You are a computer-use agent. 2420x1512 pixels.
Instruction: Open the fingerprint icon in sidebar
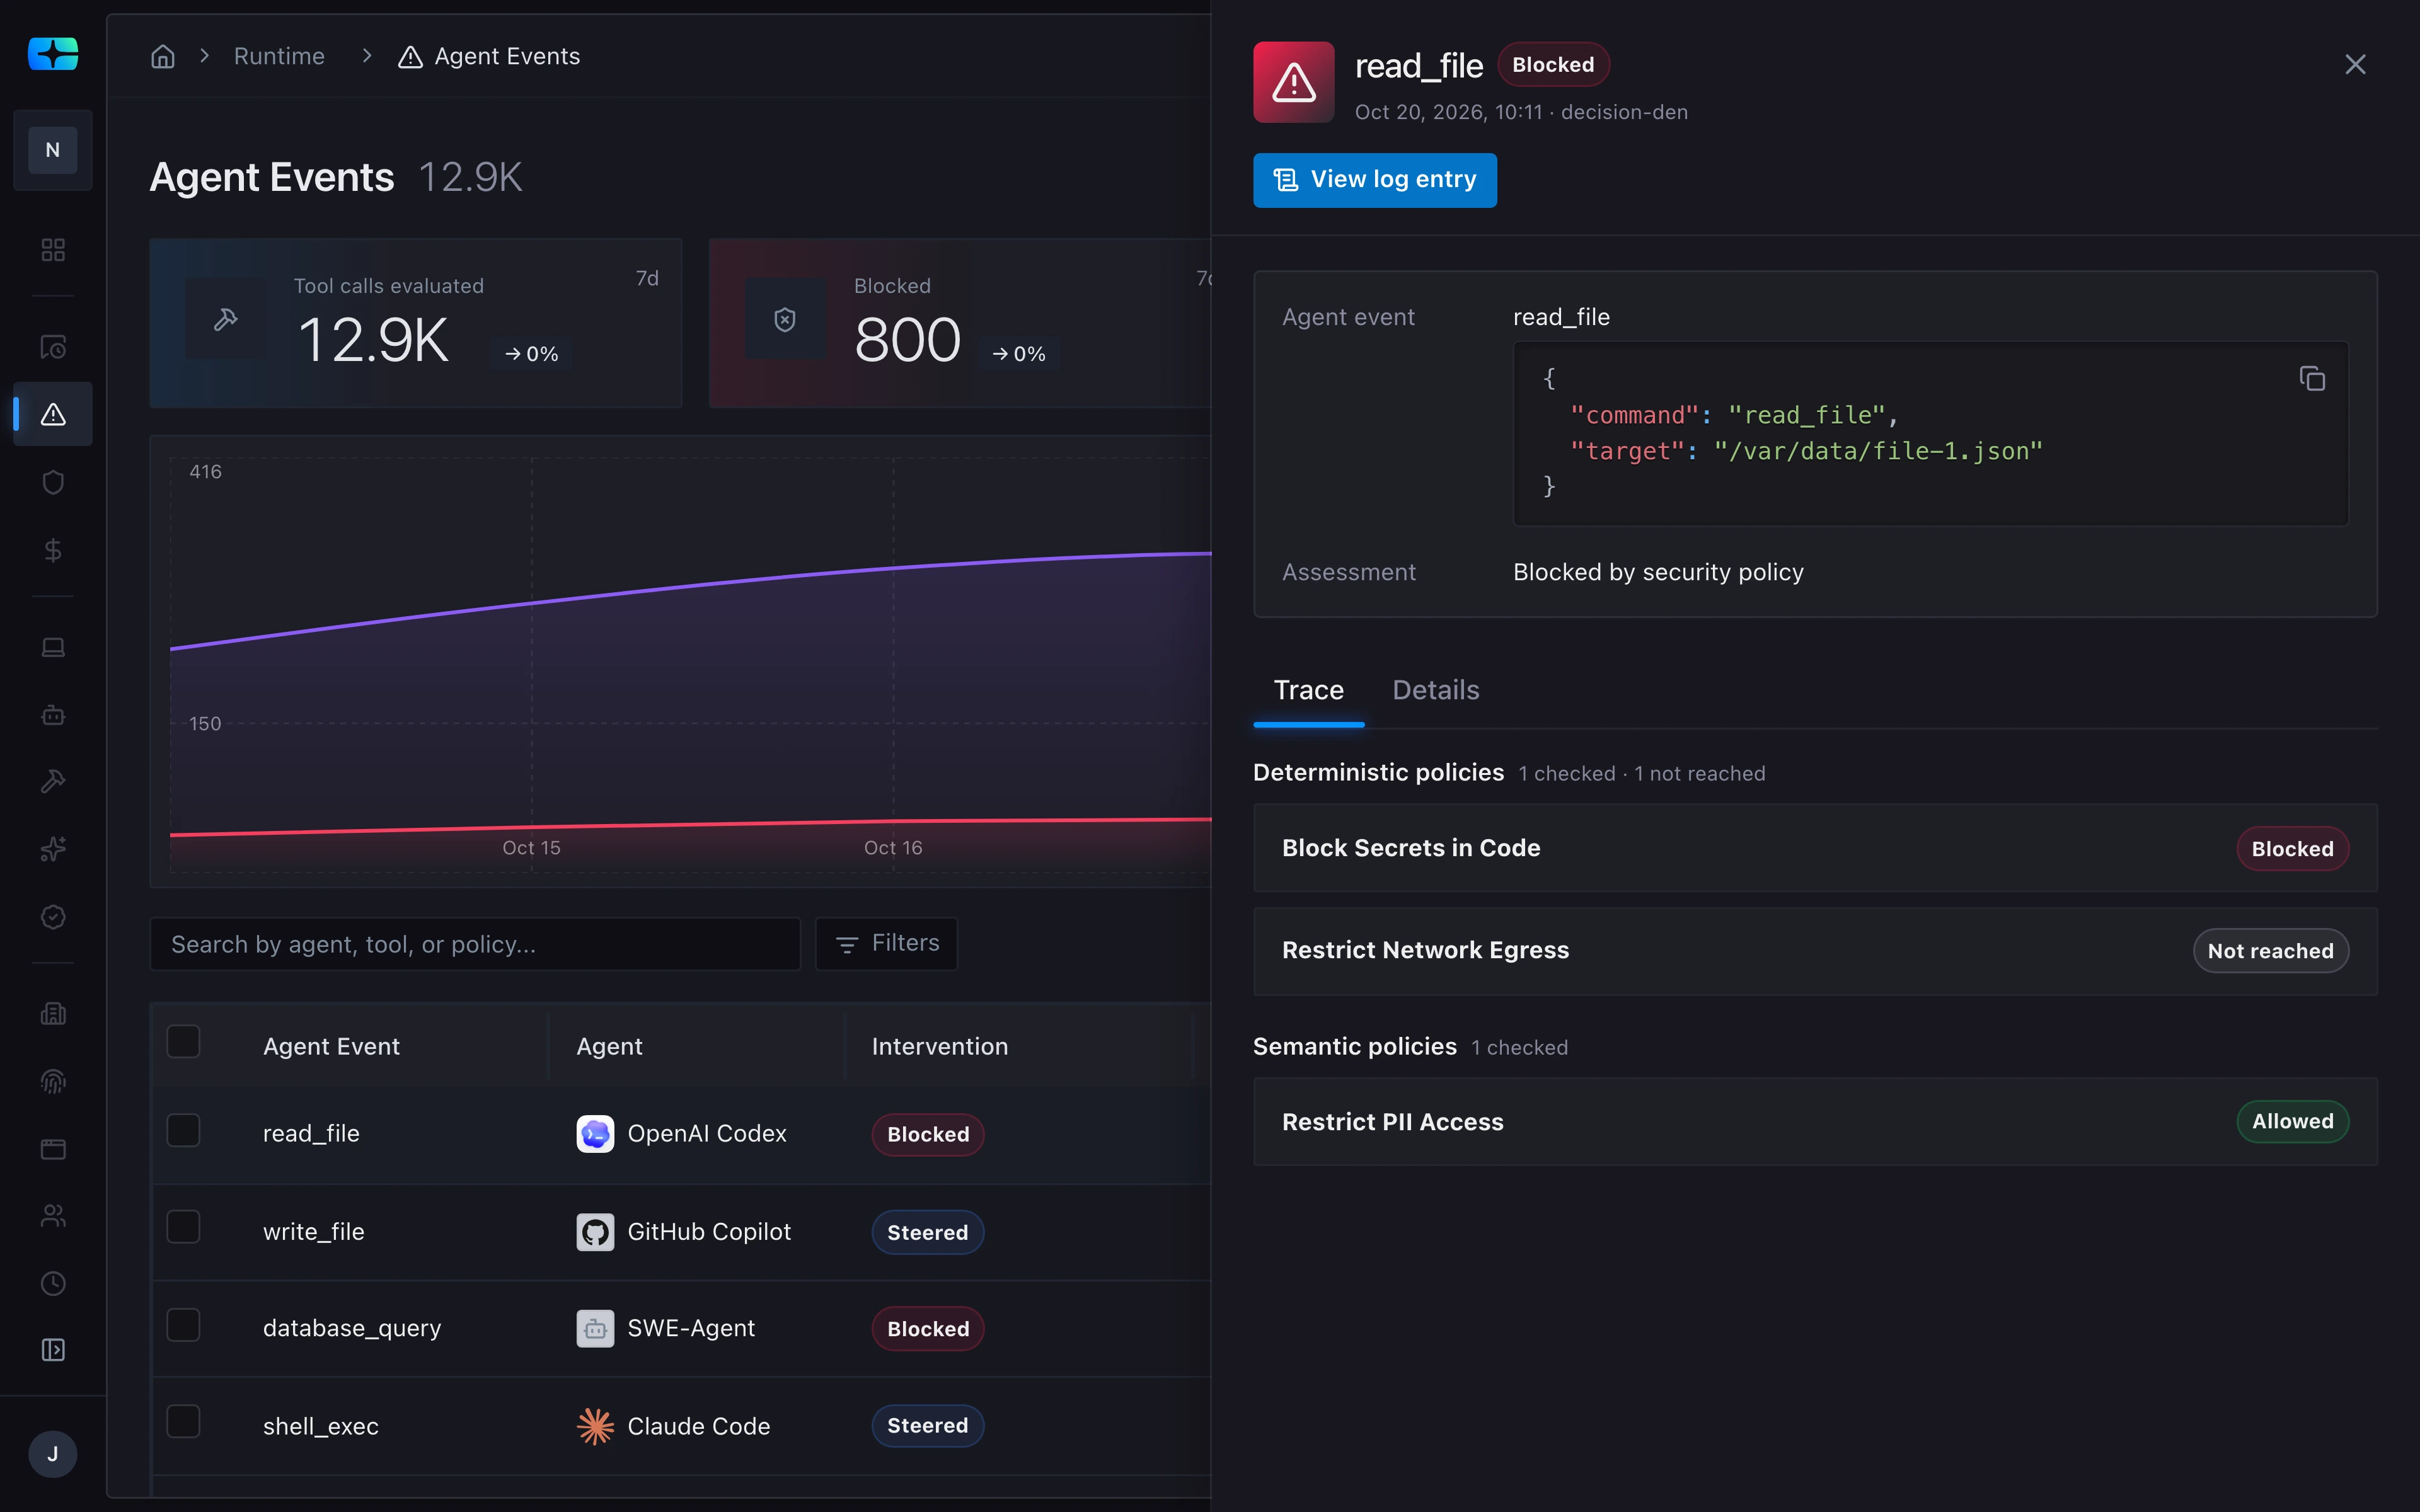53,1081
